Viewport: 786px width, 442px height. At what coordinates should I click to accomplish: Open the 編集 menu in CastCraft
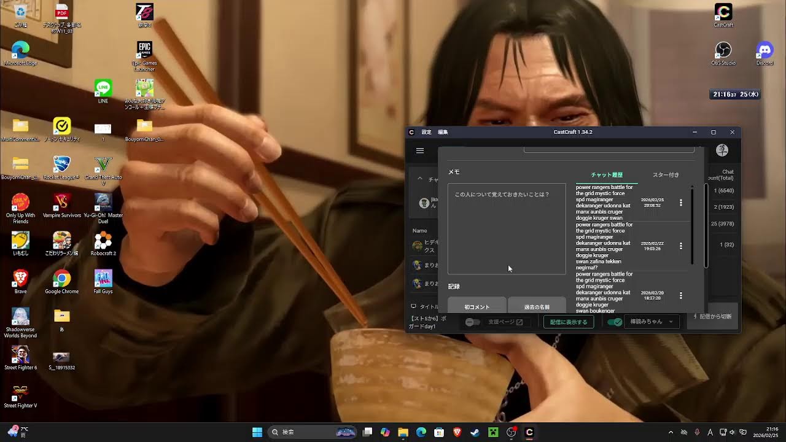point(443,132)
